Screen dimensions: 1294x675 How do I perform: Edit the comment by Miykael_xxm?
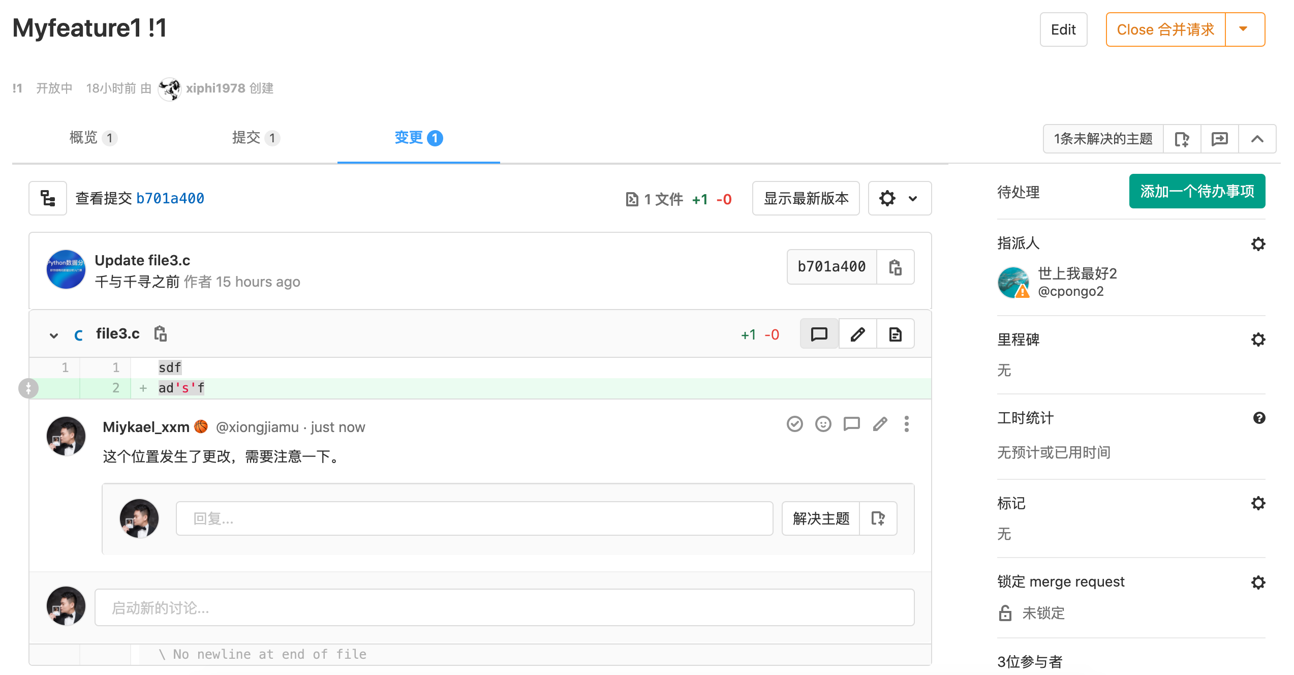coord(880,424)
